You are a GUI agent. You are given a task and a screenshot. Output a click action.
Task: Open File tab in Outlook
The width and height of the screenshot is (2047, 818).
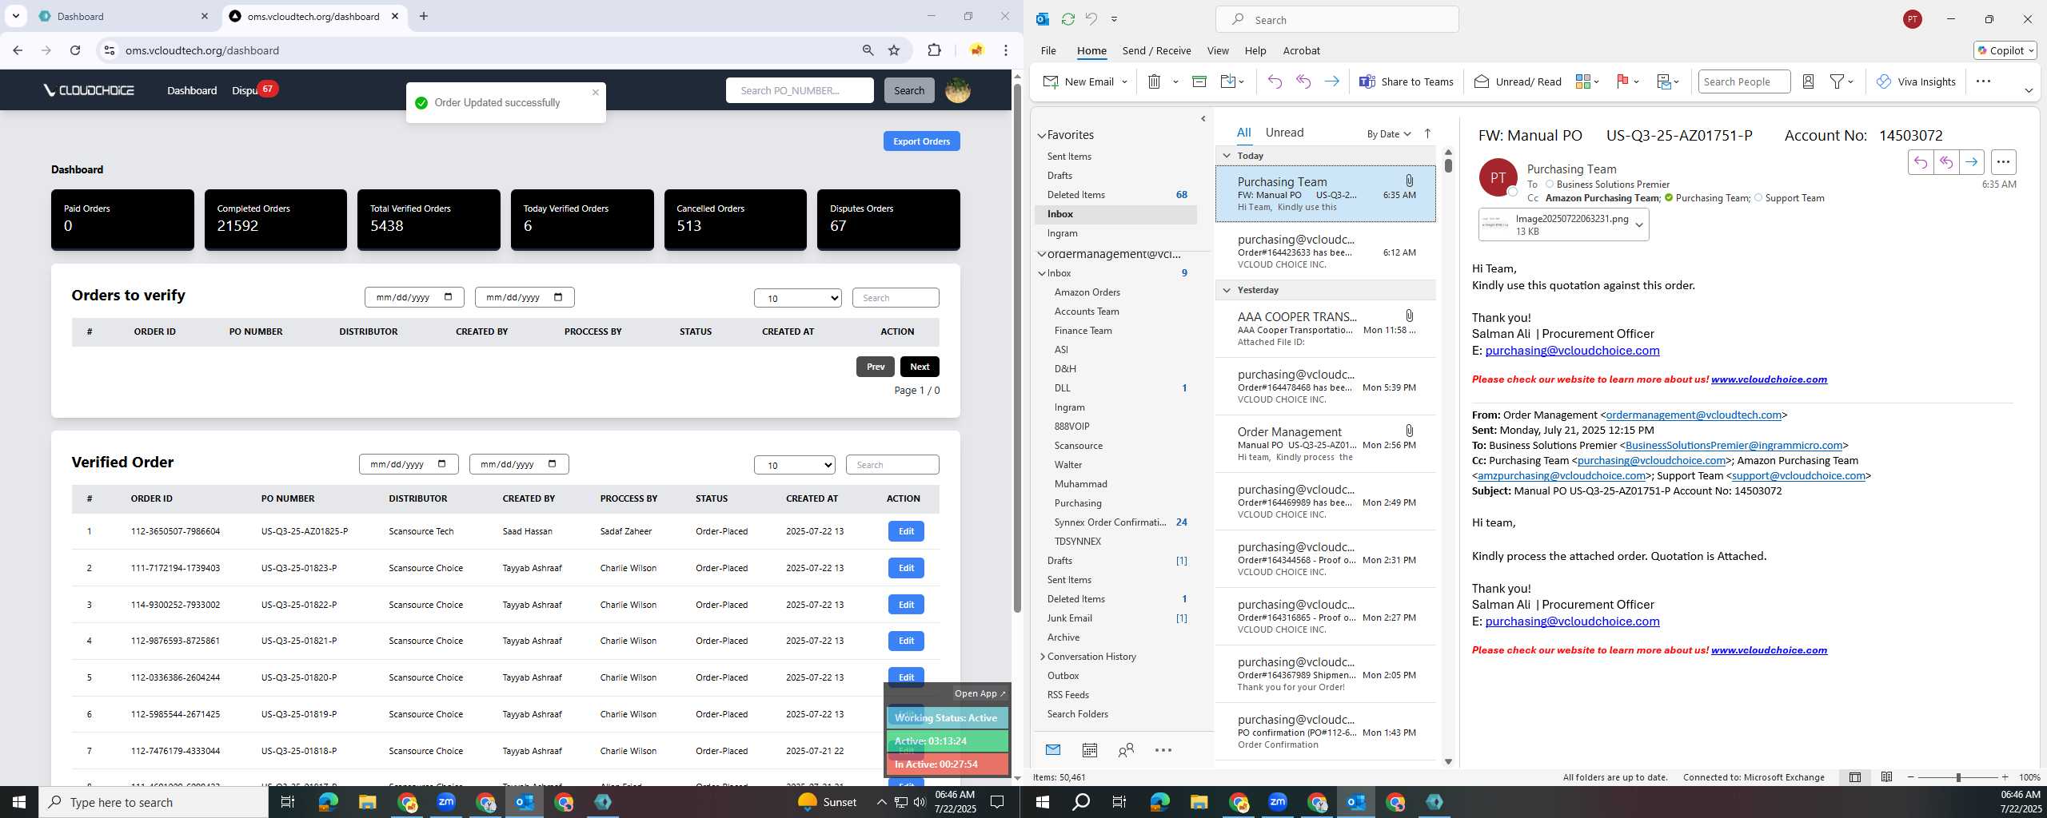(x=1047, y=50)
